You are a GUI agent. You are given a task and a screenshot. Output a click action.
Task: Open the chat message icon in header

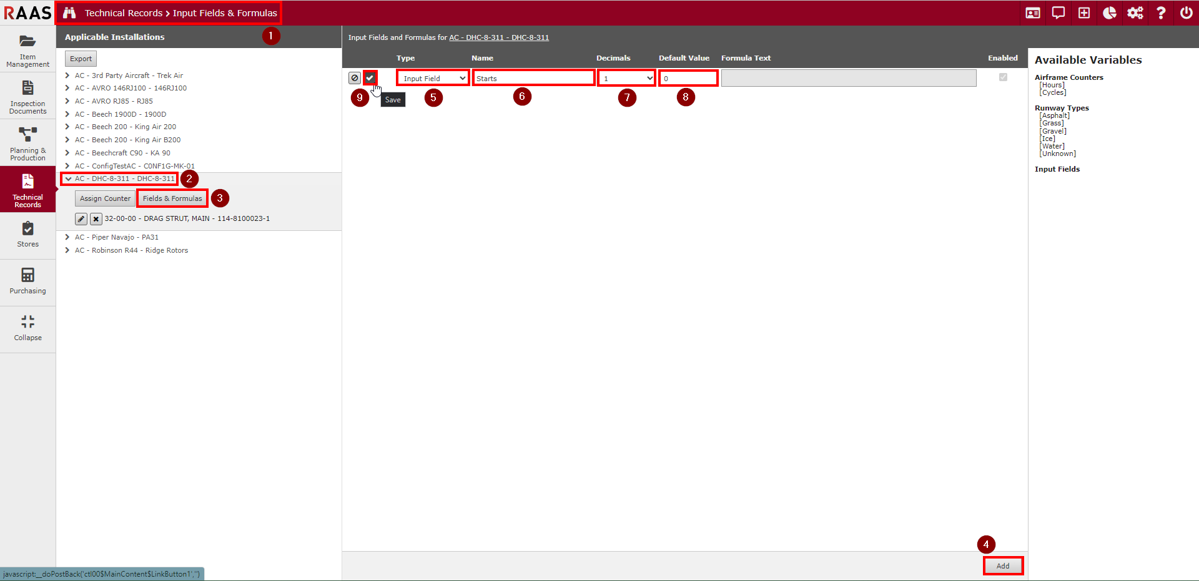(x=1058, y=13)
